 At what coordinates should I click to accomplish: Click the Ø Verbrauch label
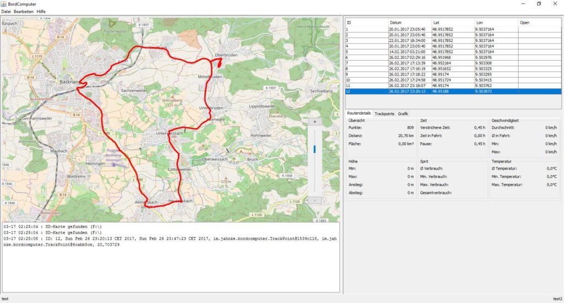[x=431, y=169]
